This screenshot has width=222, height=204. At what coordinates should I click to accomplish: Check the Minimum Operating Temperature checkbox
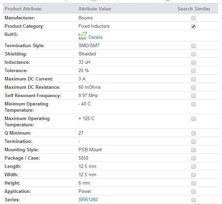(194, 104)
